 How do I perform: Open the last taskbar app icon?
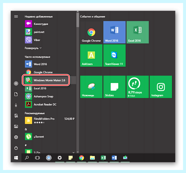coord(125,158)
